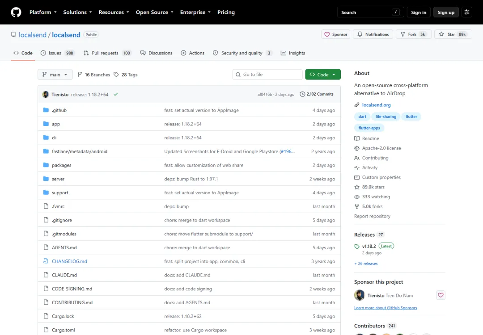Switch to the Issues tab

[x=57, y=53]
